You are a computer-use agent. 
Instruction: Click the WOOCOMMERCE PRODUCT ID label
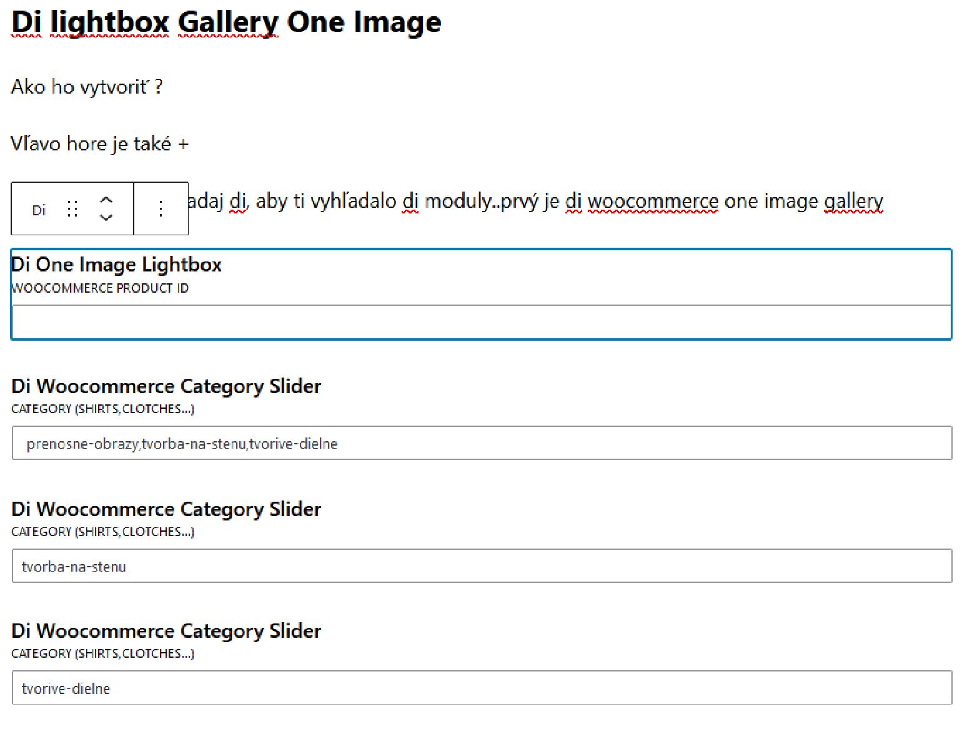tap(100, 288)
